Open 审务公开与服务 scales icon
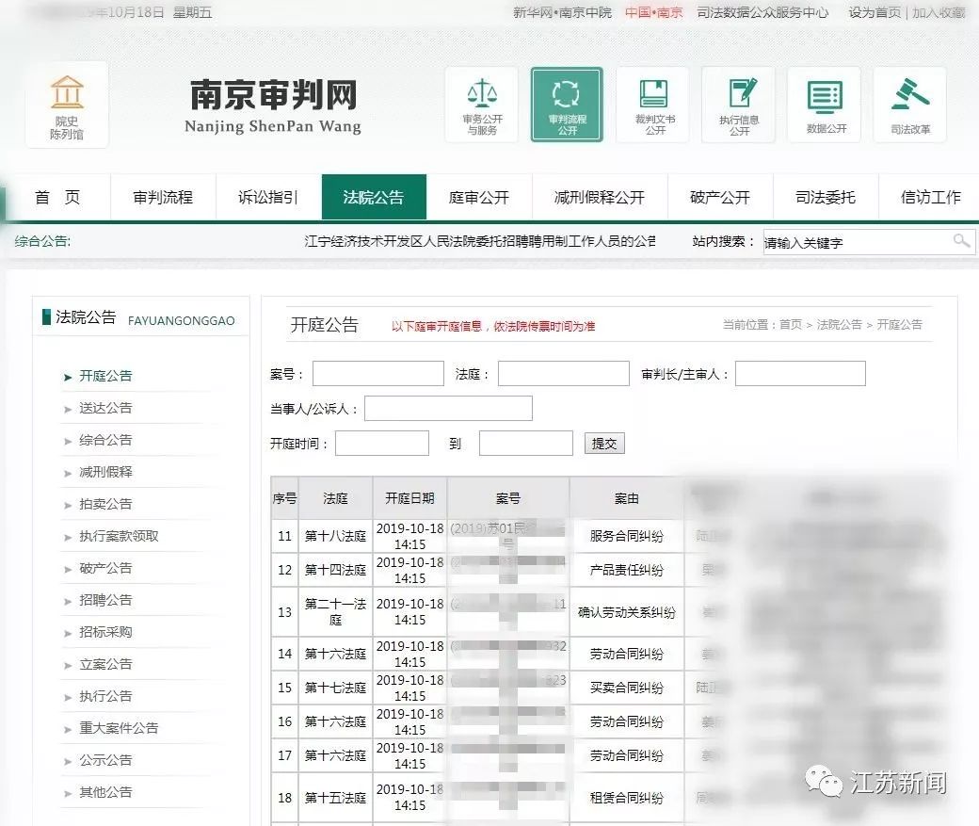This screenshot has height=826, width=979. pyautogui.click(x=481, y=105)
